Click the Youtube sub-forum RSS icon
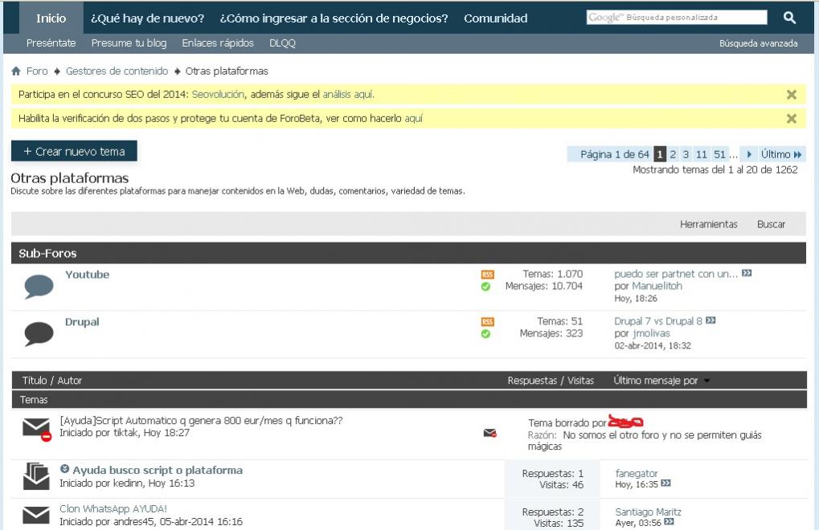Screen dimensions: 819x530 487,275
